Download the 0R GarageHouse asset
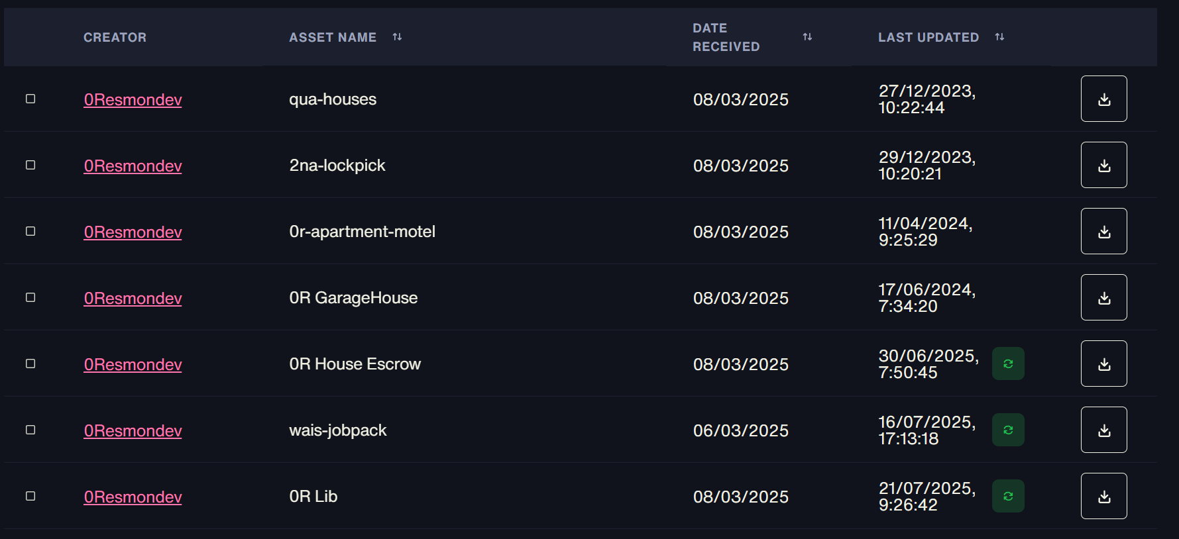 1103,297
